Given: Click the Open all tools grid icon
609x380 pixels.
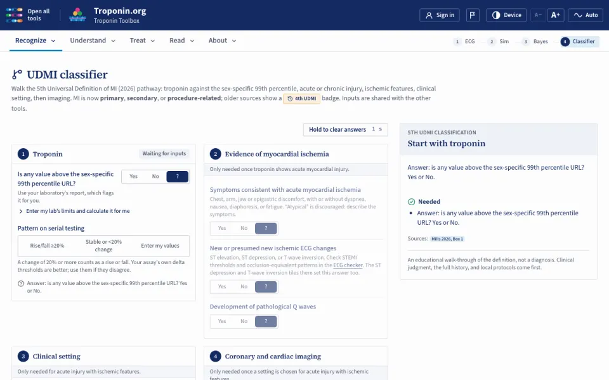Looking at the screenshot, I should (x=15, y=15).
